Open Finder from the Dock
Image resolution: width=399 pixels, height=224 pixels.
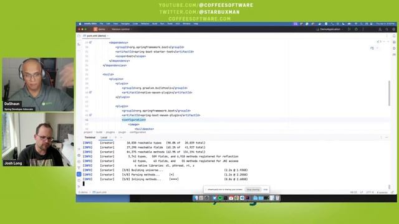click(x=195, y=198)
